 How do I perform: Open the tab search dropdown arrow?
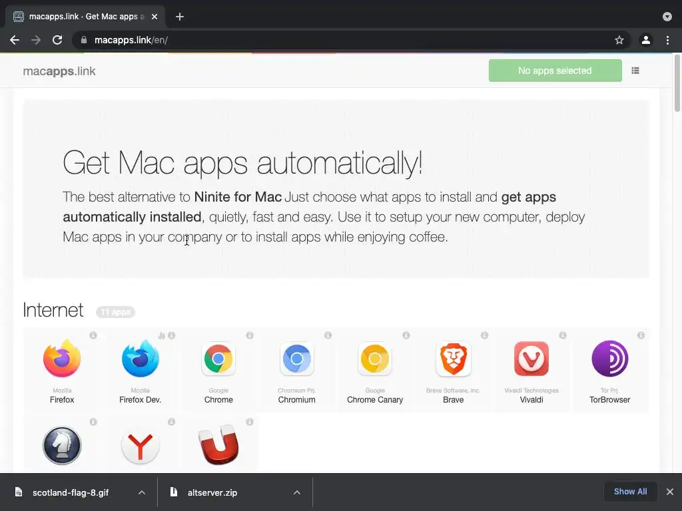[x=667, y=17]
